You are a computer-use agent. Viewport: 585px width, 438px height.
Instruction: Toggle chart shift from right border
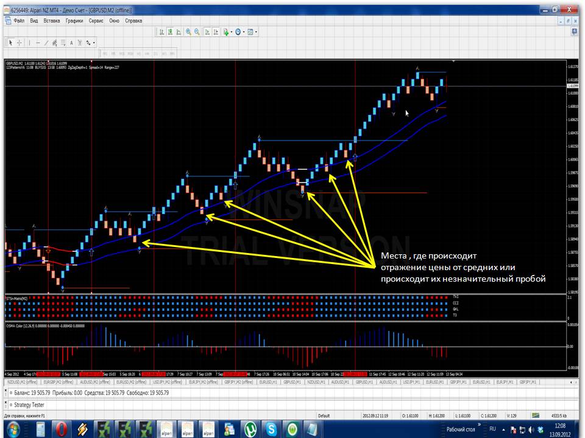coord(216,32)
